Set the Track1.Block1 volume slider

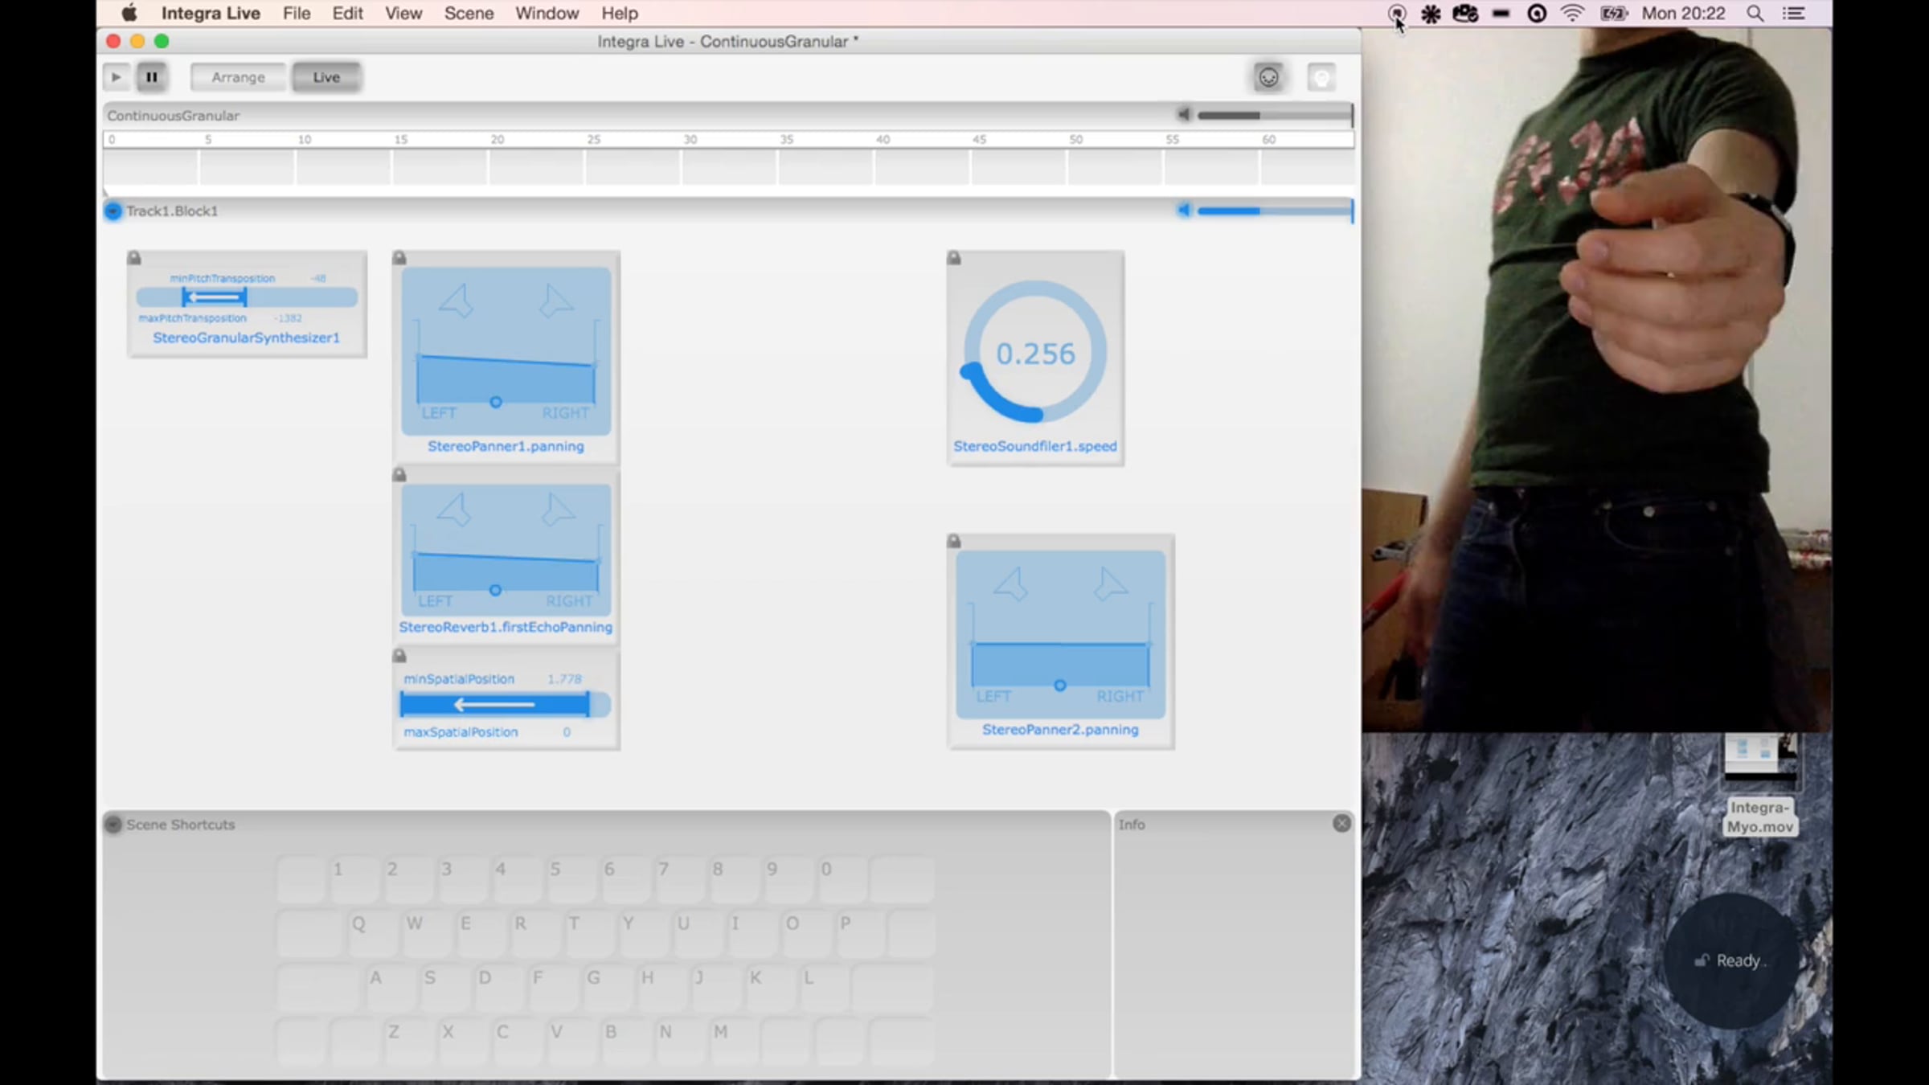click(x=1276, y=211)
